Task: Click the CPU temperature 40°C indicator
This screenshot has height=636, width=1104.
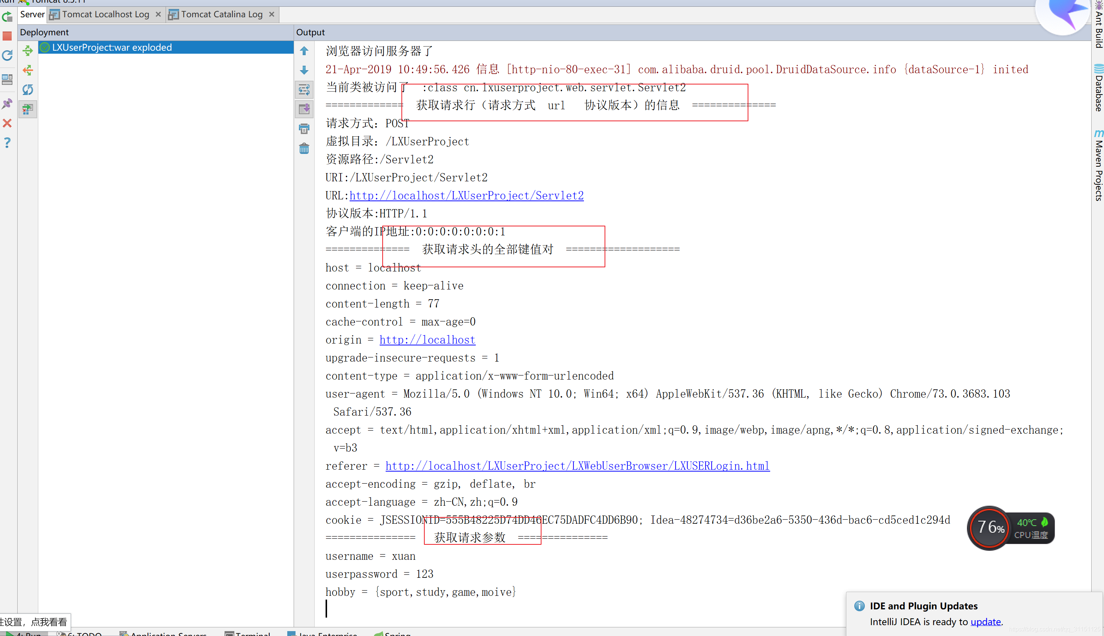Action: (1032, 528)
